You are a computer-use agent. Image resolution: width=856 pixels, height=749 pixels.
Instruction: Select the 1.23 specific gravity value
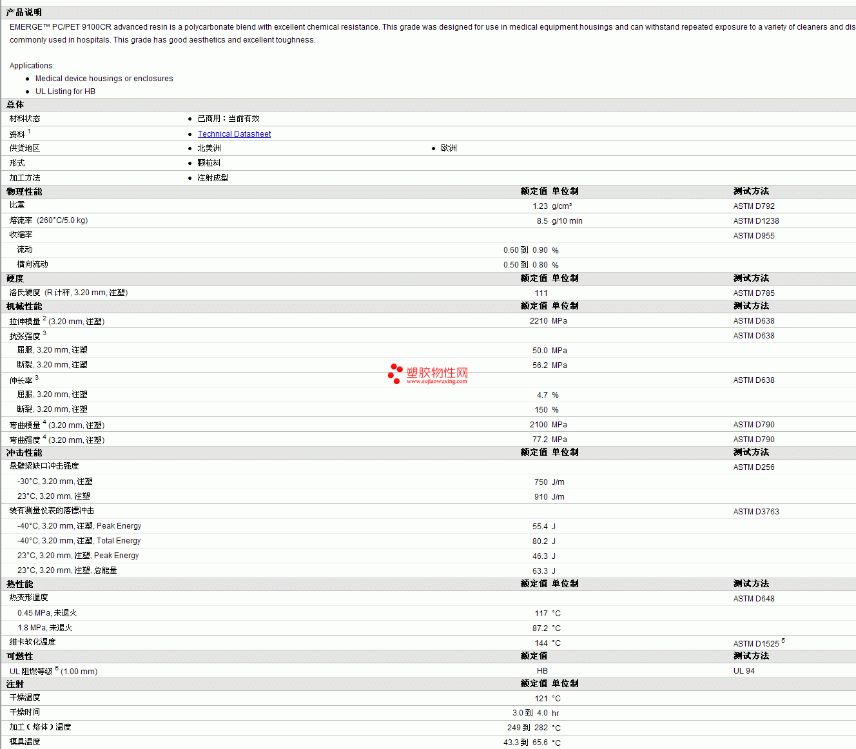[540, 206]
